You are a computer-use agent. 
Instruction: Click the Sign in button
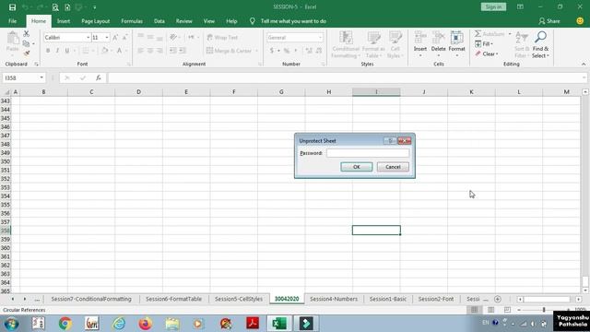(493, 6)
